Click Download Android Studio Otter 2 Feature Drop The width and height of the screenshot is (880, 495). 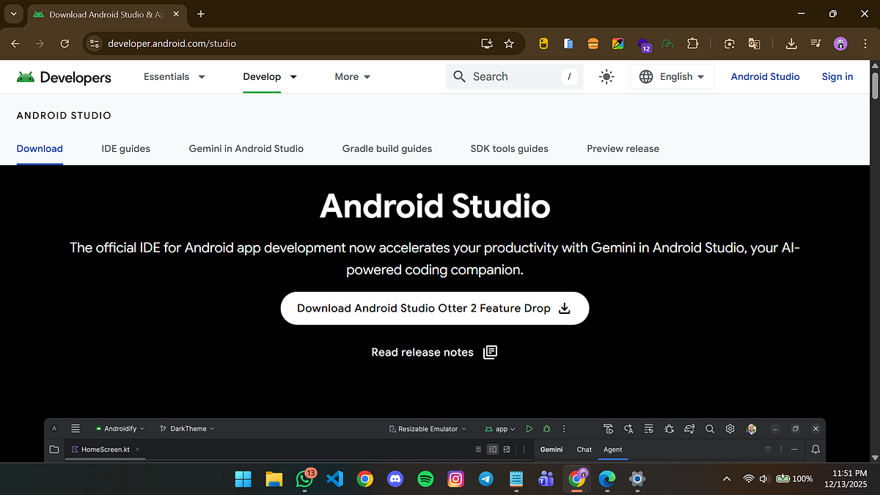coord(434,308)
